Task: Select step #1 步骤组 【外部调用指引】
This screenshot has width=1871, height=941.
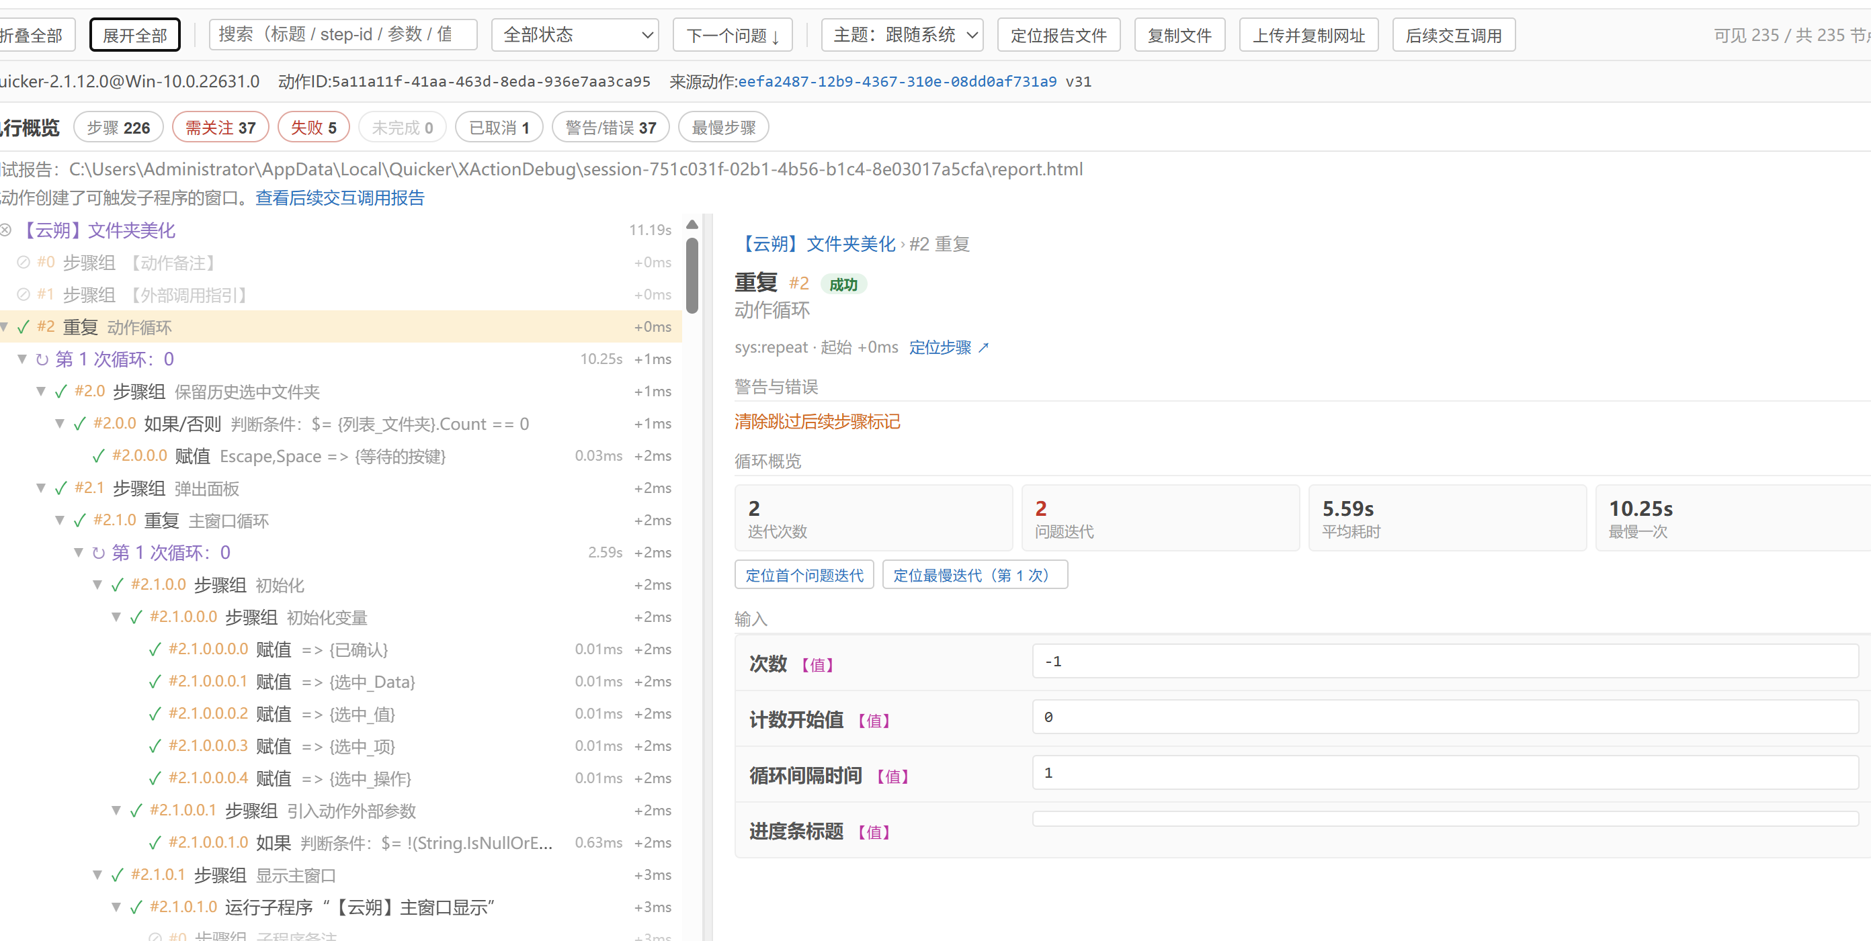Action: 341,295
